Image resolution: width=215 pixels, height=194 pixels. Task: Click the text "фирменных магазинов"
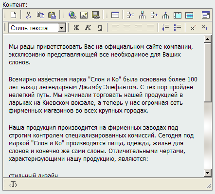41,111
